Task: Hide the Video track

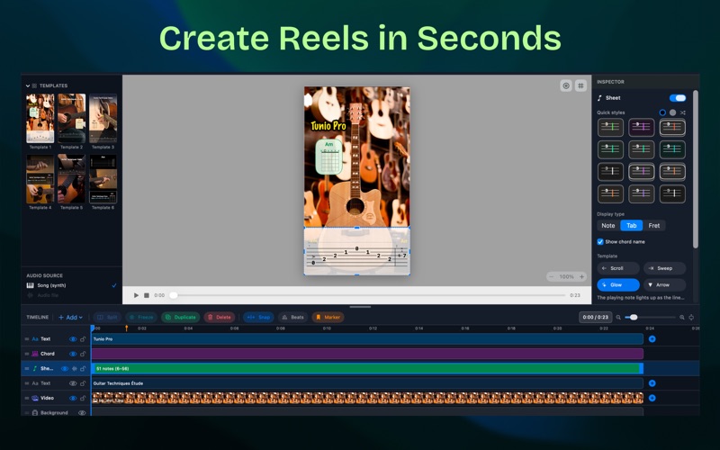Action: (73, 398)
